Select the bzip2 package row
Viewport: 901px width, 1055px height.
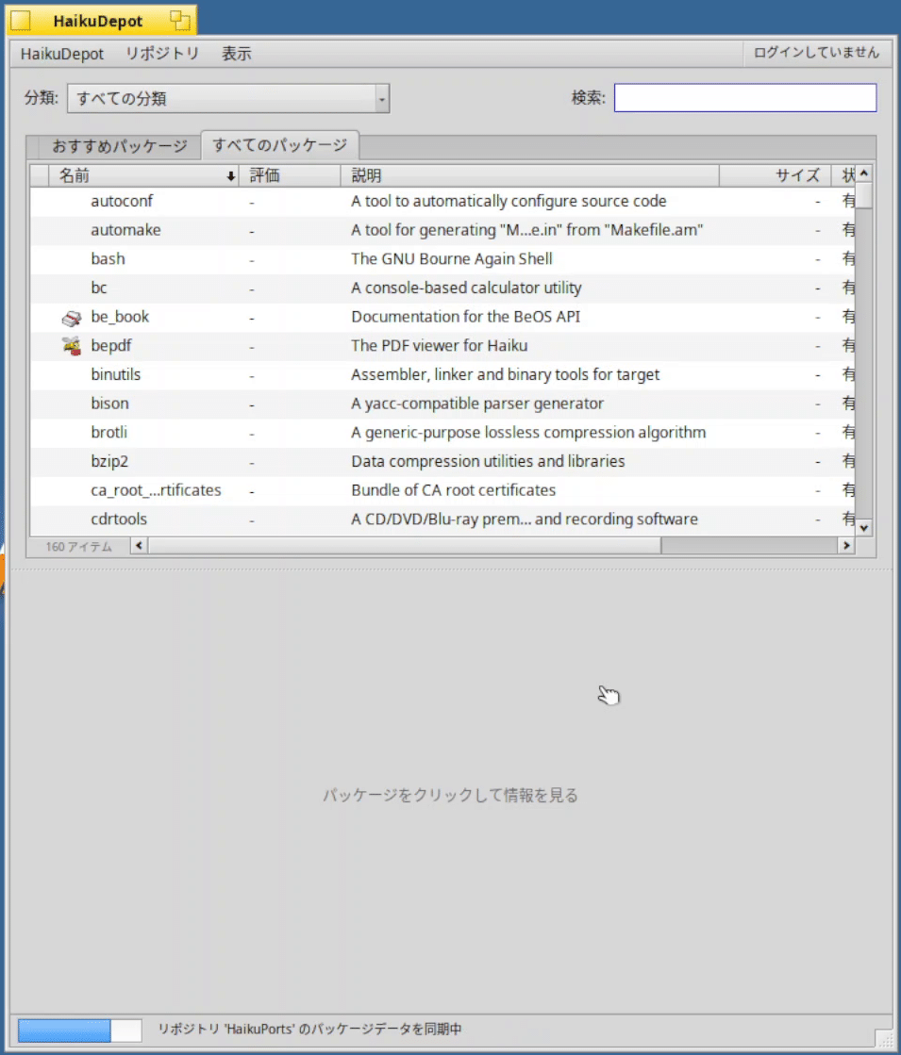(x=442, y=462)
